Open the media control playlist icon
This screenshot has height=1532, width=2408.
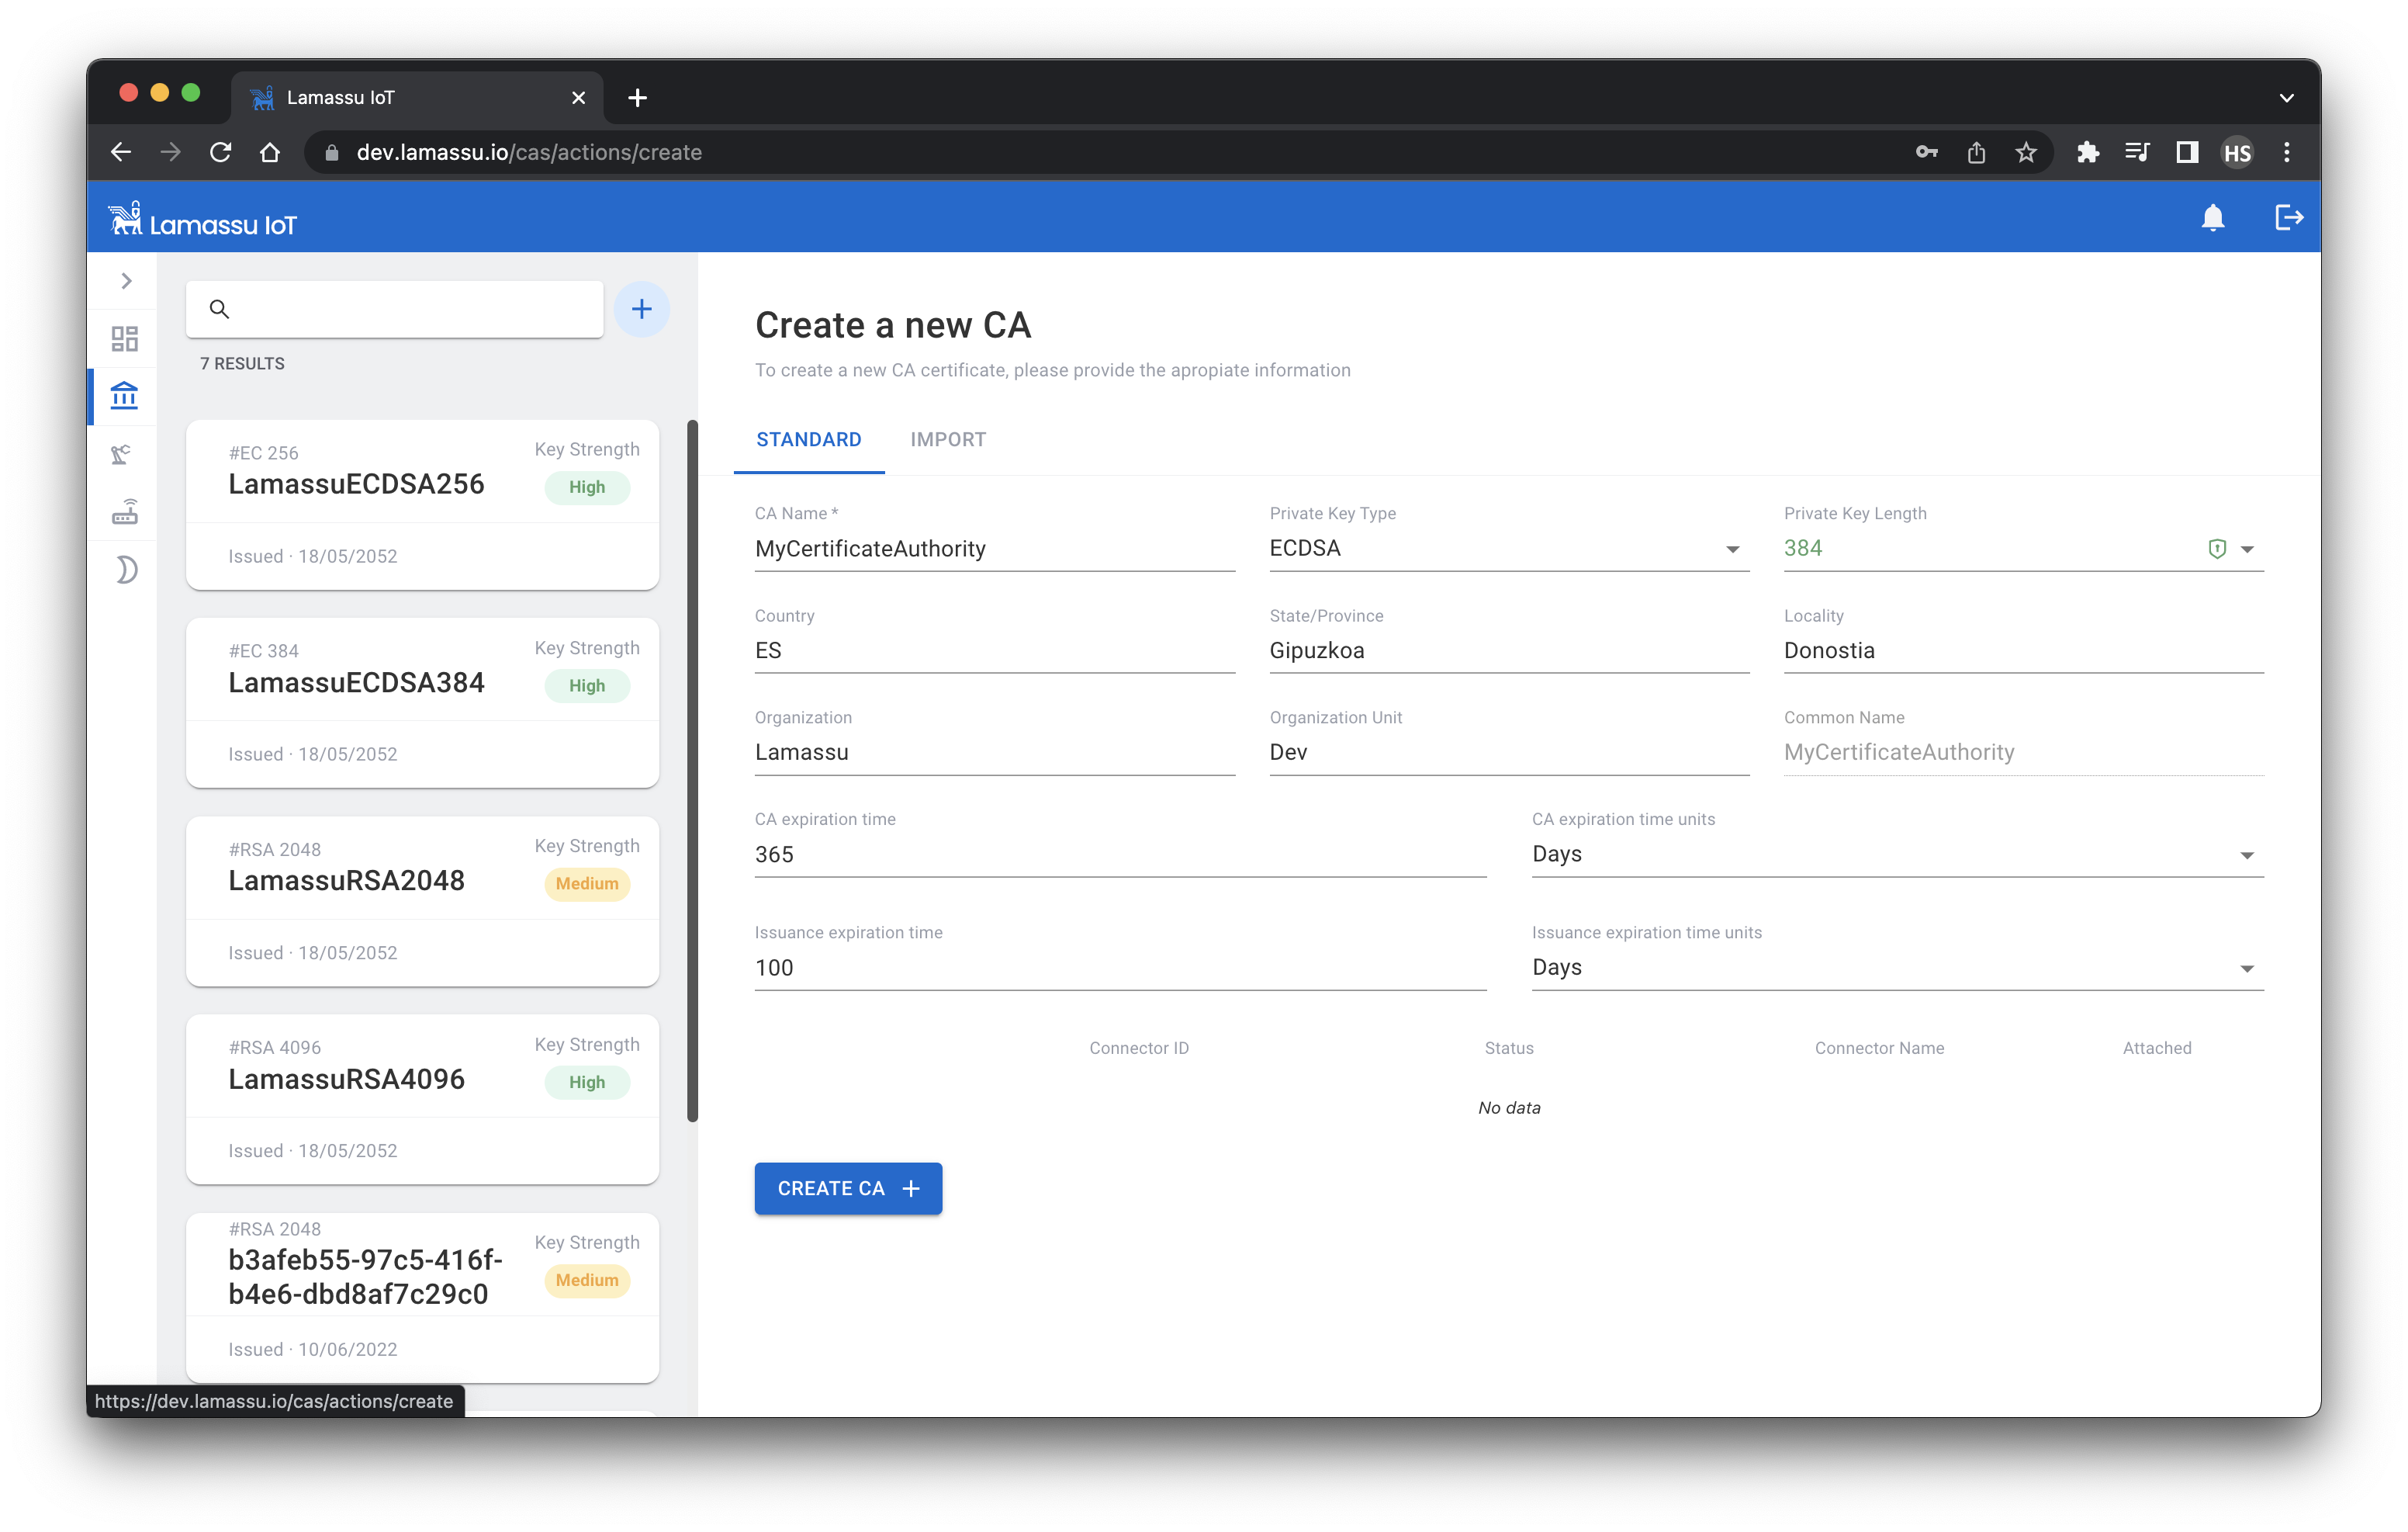[x=2137, y=152]
